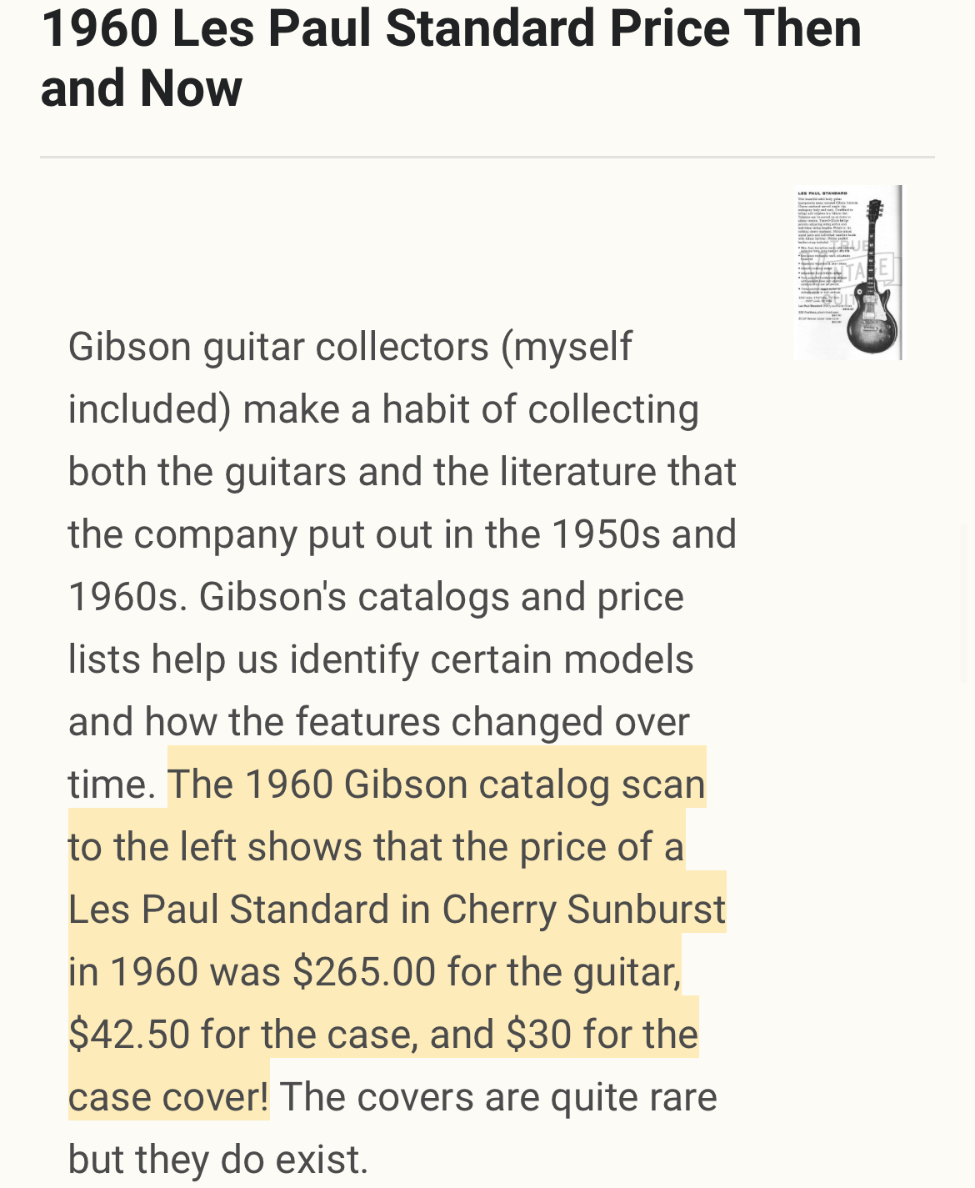Click "Gibson guitar collectors" at the paragraph start
Image resolution: width=975 pixels, height=1188 pixels.
[278, 347]
